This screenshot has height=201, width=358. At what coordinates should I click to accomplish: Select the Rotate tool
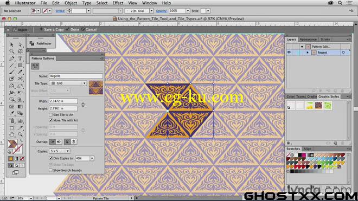click(x=11, y=86)
